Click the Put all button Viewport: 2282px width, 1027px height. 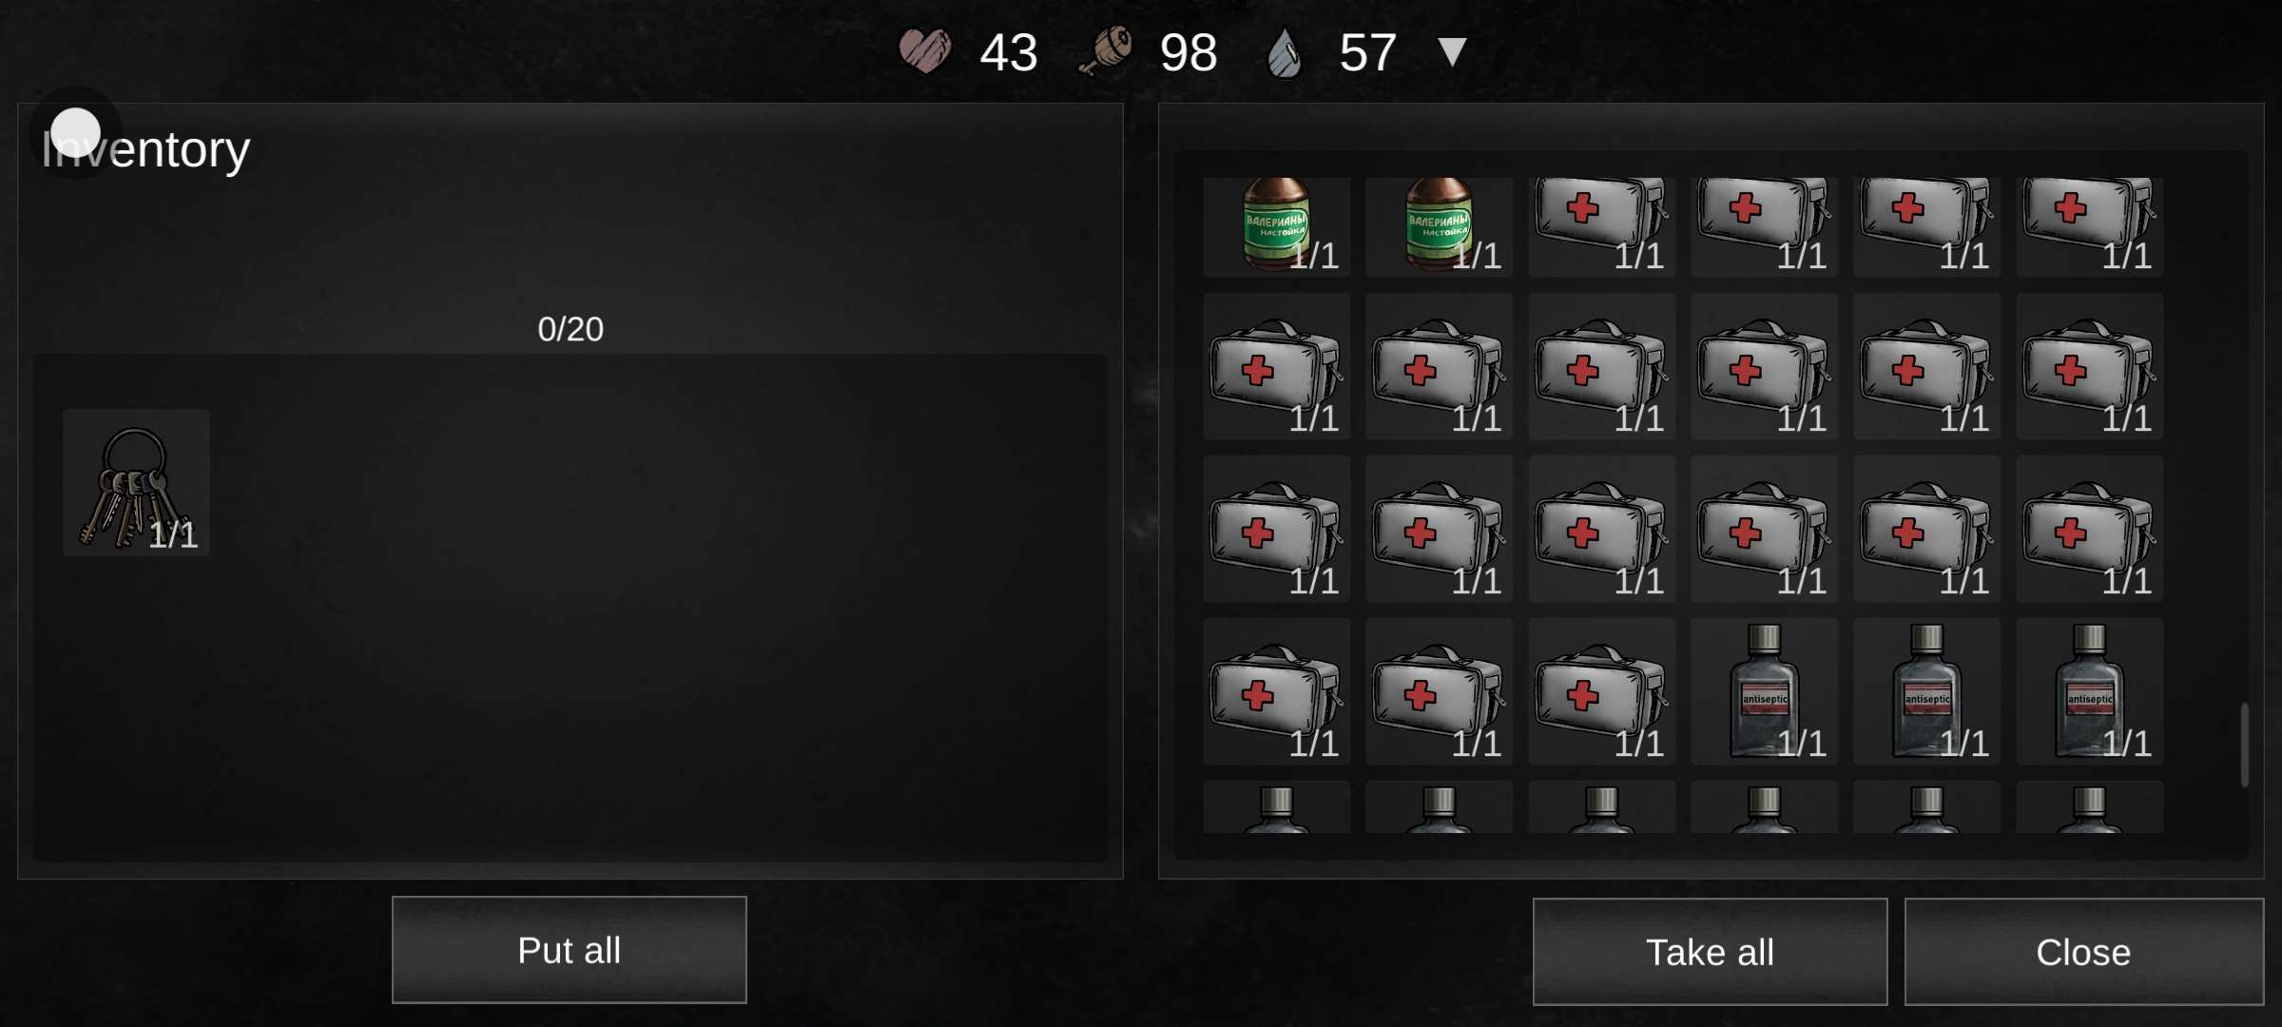tap(569, 950)
